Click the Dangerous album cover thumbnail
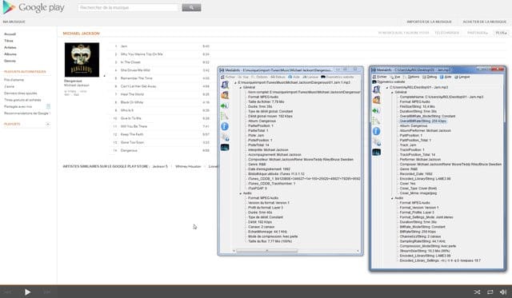The image size is (512, 298). coord(82,60)
